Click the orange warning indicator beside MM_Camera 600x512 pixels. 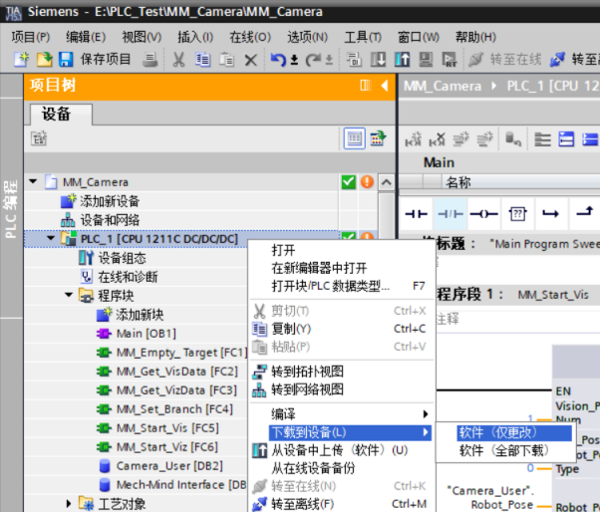(x=366, y=182)
